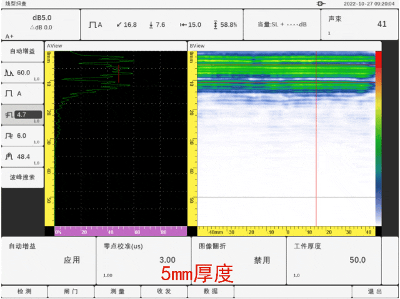The height and width of the screenshot is (299, 400).
Task: Select the gate A selector icon
Action: pyautogui.click(x=9, y=93)
